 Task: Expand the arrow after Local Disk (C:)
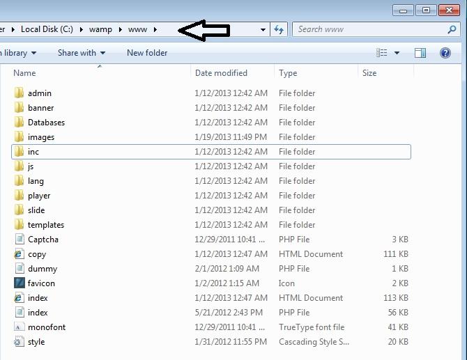(x=81, y=29)
